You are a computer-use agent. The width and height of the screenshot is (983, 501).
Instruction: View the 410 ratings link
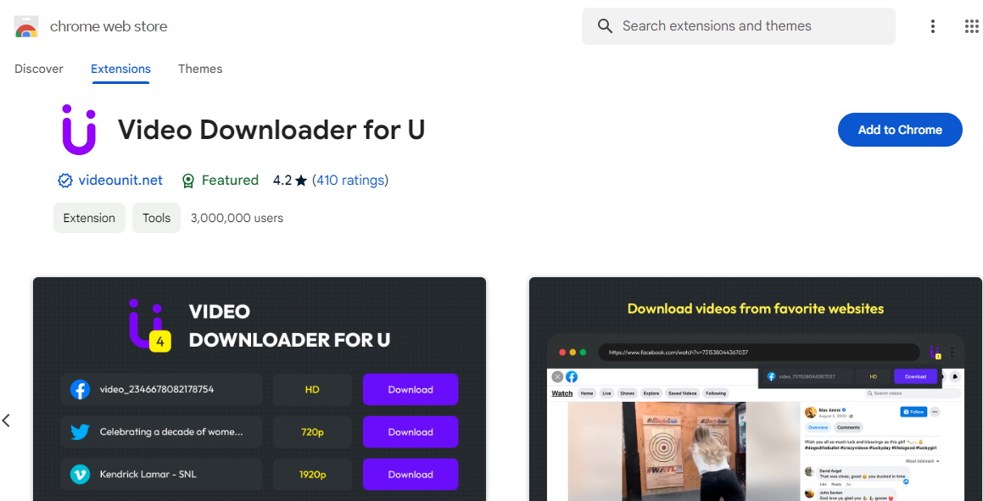350,180
